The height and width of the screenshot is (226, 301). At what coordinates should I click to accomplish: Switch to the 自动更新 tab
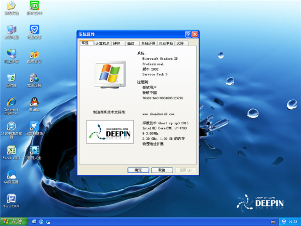(166, 43)
